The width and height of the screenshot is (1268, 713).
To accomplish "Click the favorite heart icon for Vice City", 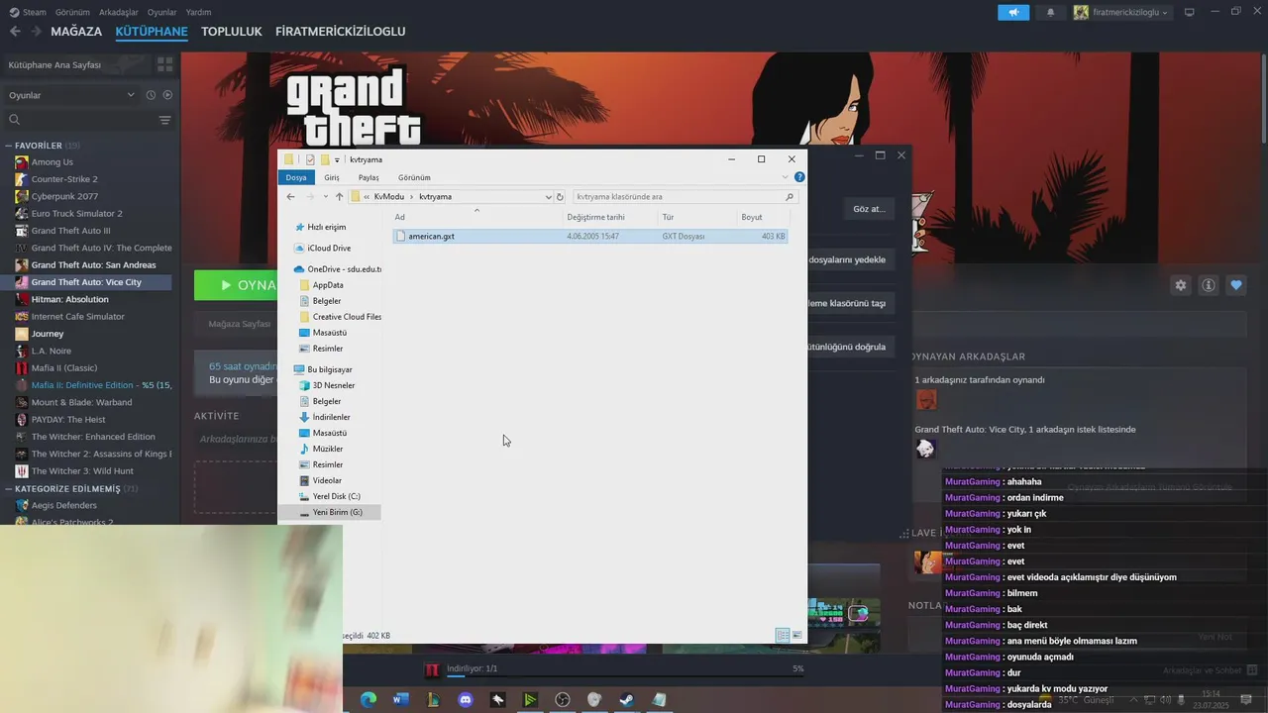I will tap(1236, 285).
